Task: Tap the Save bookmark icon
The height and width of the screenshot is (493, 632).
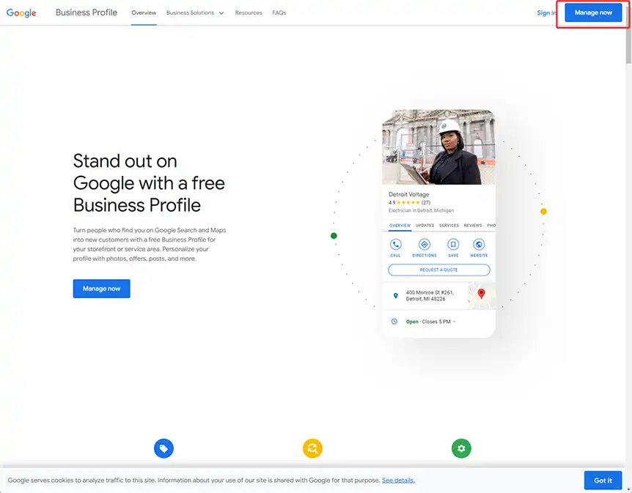Action: (x=453, y=245)
